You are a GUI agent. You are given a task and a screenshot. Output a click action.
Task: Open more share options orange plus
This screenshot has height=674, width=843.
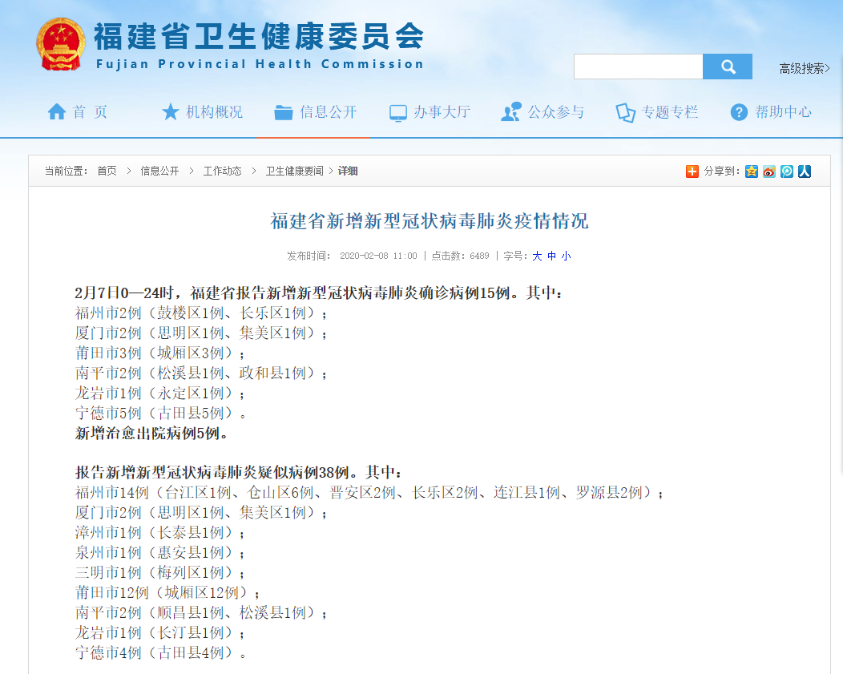[x=692, y=171]
